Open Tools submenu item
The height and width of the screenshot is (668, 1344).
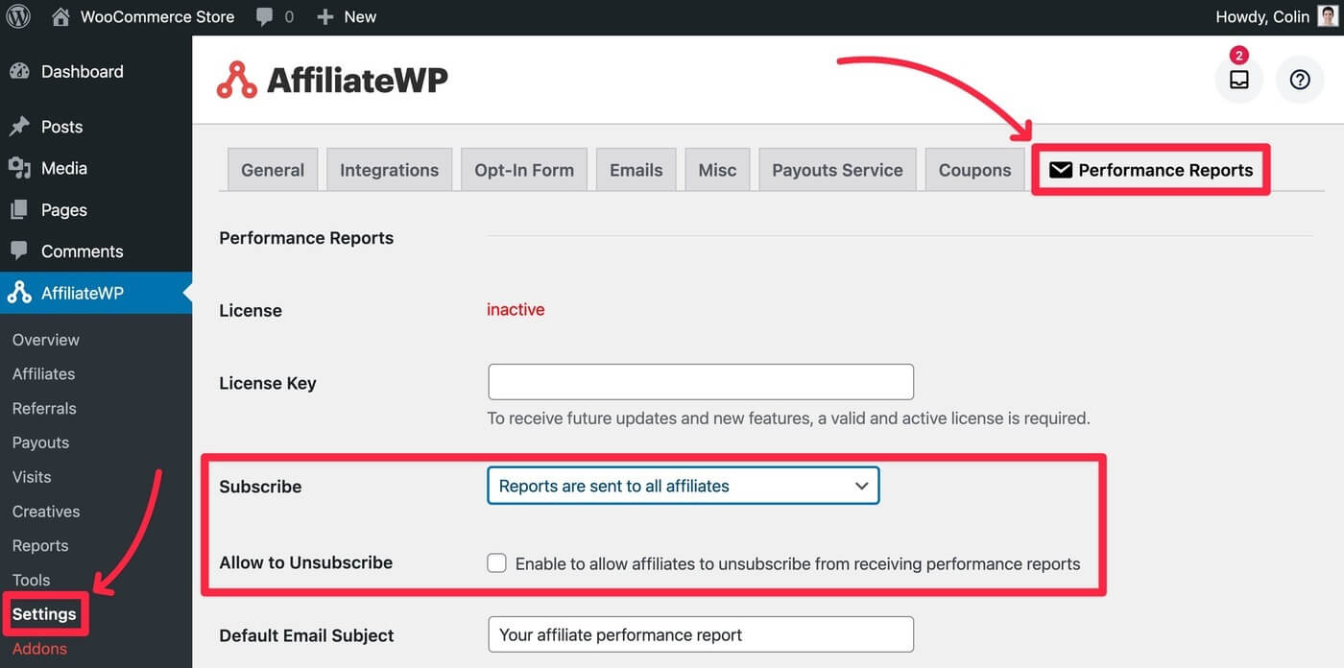(31, 580)
